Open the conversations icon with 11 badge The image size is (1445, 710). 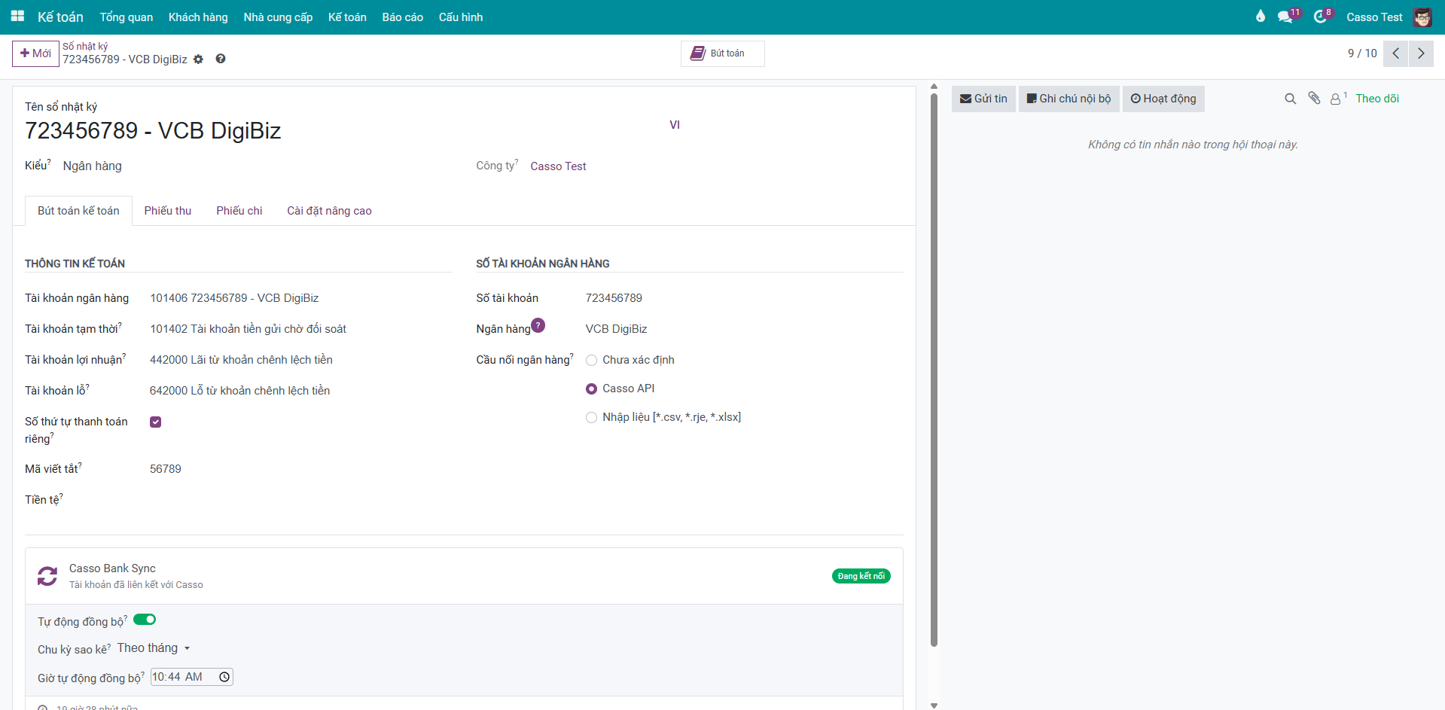coord(1286,17)
